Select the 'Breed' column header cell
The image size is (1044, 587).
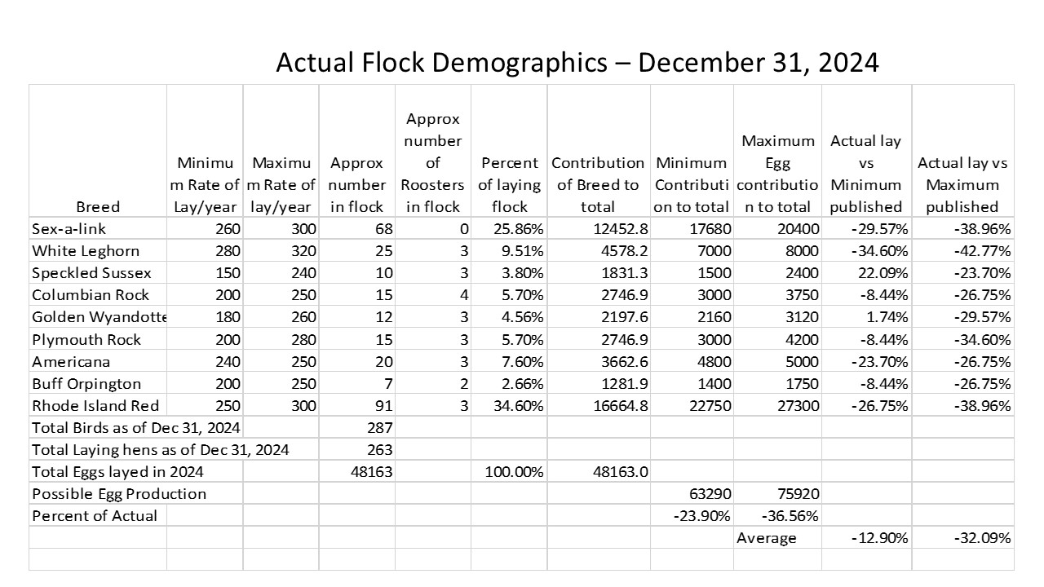[x=98, y=206]
